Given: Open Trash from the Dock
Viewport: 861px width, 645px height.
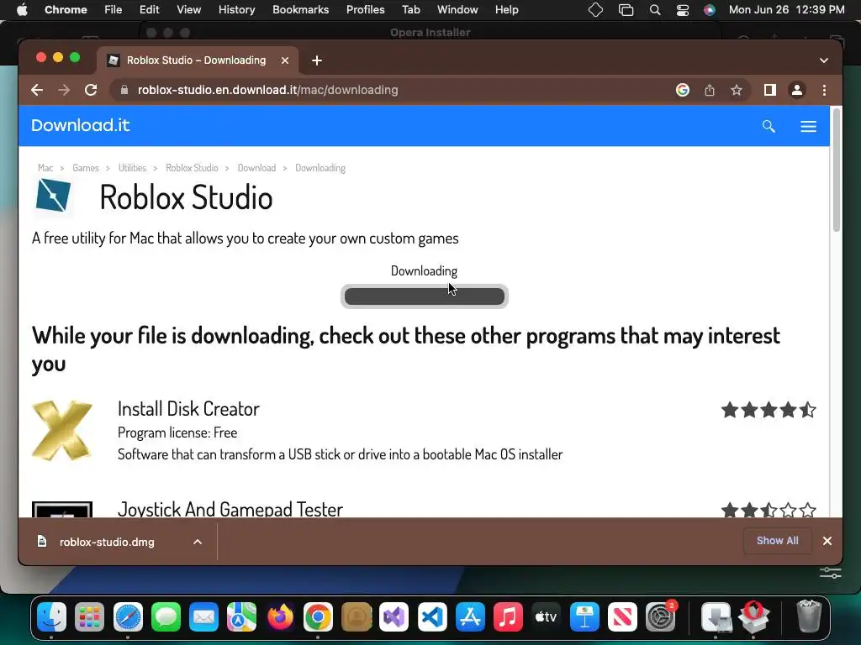Looking at the screenshot, I should tap(809, 617).
